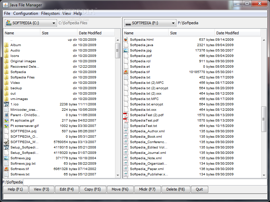Screen dimensions: 270x202
Task: Click the XML icon of Softpedia_Author.xml
Action: [126, 131]
